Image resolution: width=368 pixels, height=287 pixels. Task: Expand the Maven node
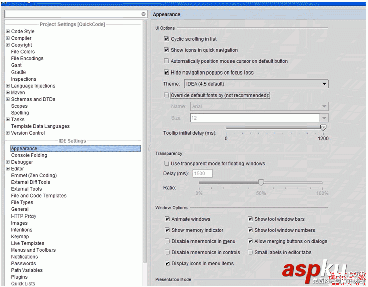[8, 92]
